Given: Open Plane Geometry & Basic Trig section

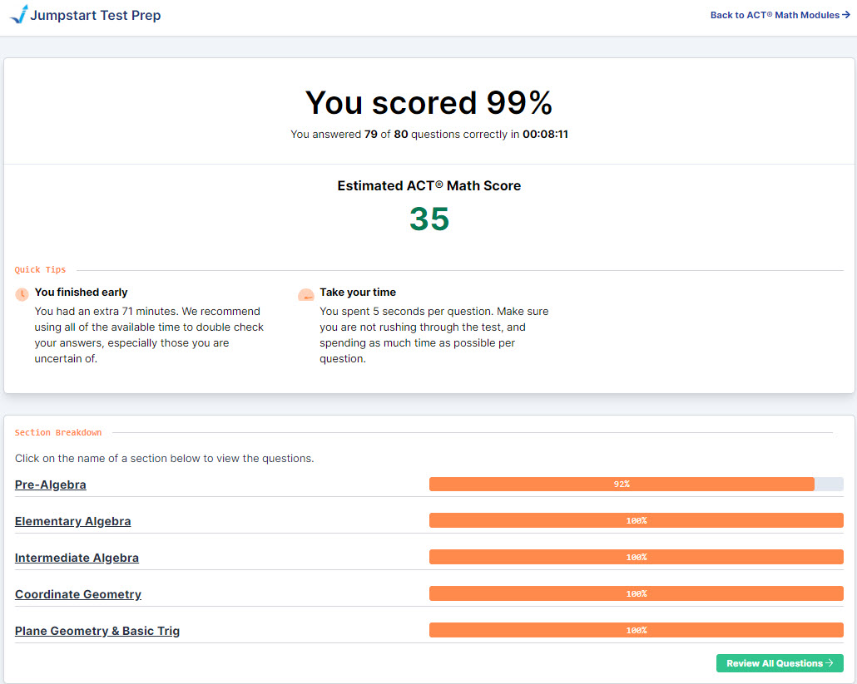Looking at the screenshot, I should (x=97, y=631).
